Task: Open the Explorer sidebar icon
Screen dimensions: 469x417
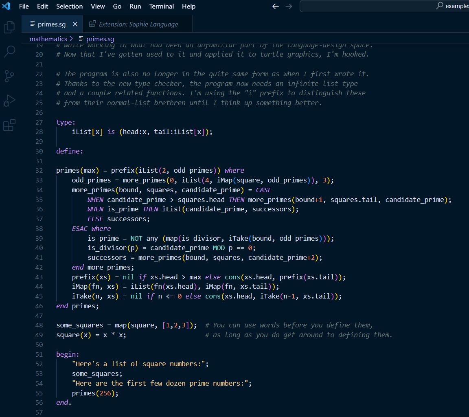Action: coord(9,27)
